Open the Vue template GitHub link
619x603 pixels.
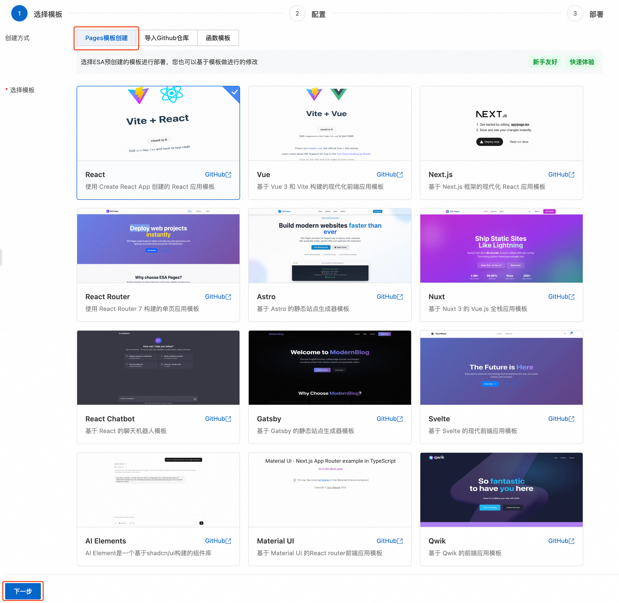[x=389, y=175]
